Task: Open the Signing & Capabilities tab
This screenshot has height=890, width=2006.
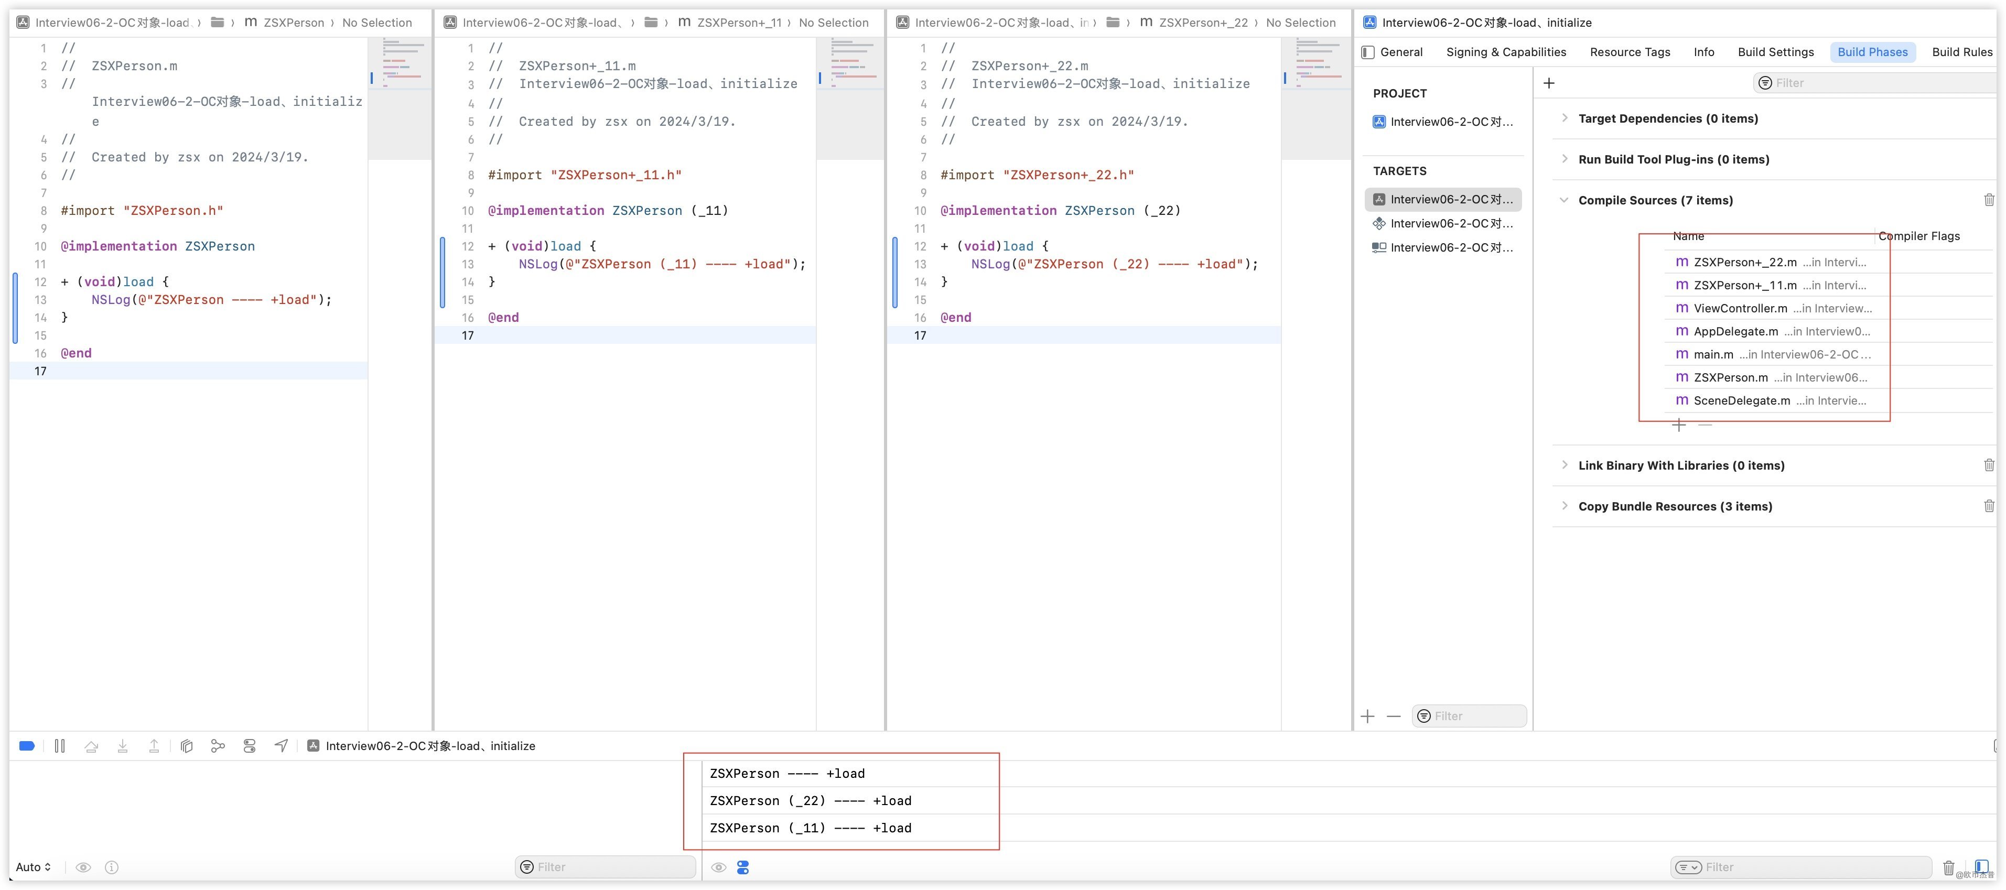Action: [x=1505, y=52]
